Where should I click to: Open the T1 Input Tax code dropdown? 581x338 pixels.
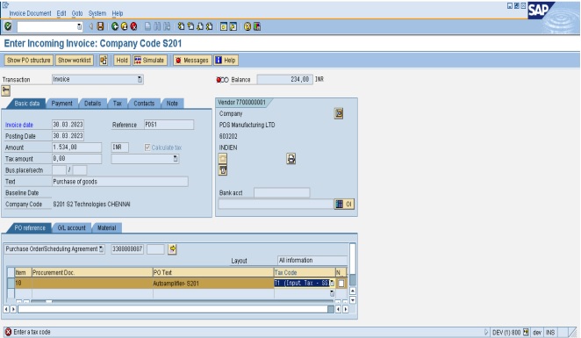click(332, 284)
